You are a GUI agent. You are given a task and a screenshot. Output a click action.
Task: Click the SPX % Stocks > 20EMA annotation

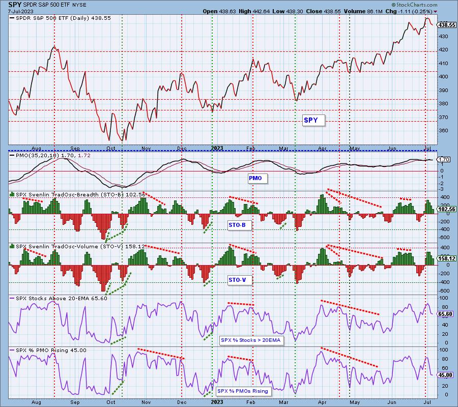pyautogui.click(x=251, y=340)
